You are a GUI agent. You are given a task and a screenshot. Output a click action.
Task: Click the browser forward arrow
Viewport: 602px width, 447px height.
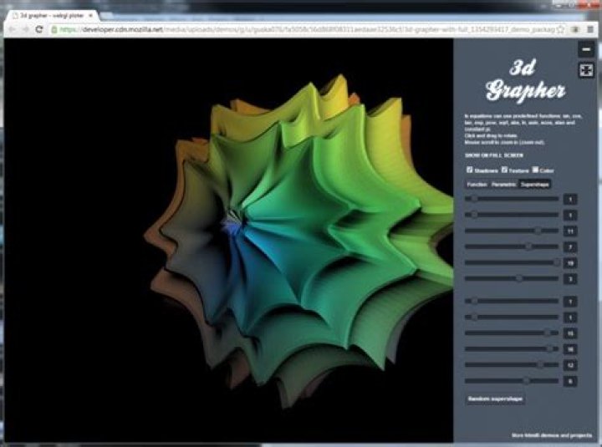click(x=25, y=29)
